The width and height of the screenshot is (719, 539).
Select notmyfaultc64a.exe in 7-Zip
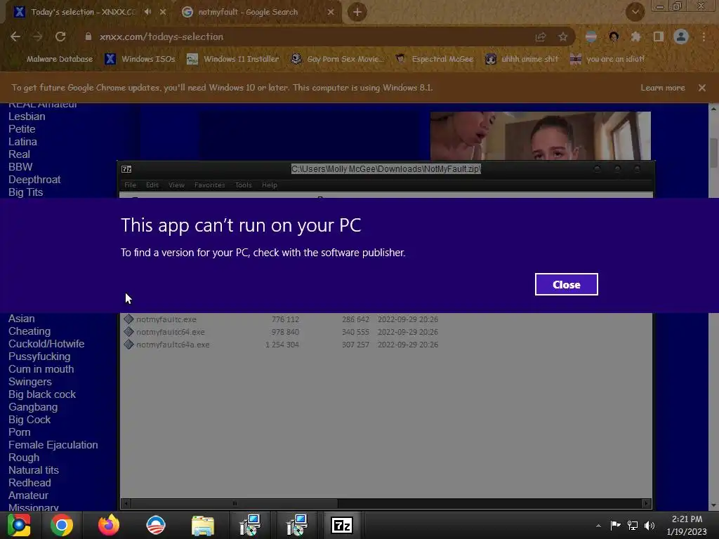[173, 344]
